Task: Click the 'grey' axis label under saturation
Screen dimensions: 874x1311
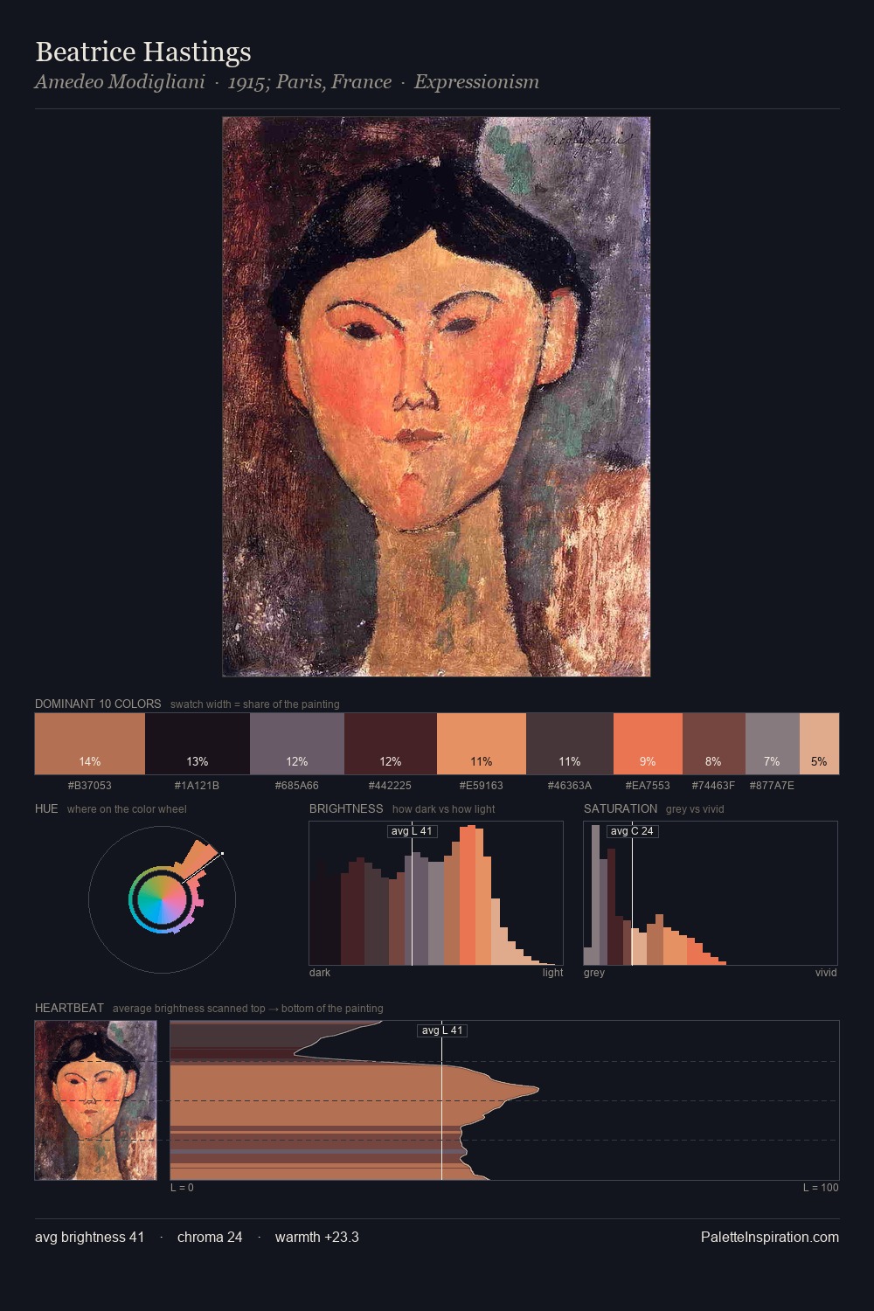Action: pyautogui.click(x=594, y=973)
